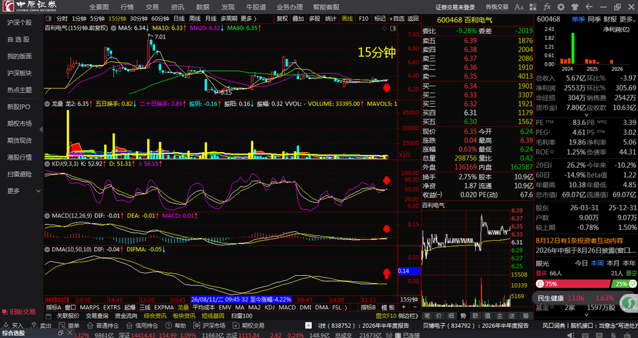Click the blue 0.14 axis value marker
638x338 pixels.
[409, 271]
